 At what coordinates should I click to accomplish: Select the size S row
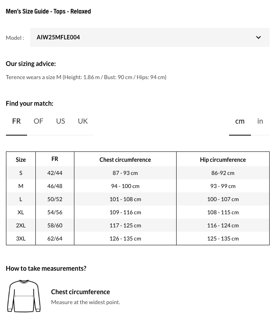click(x=21, y=173)
